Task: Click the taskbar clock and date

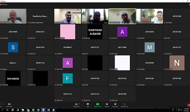Action: 186,110
